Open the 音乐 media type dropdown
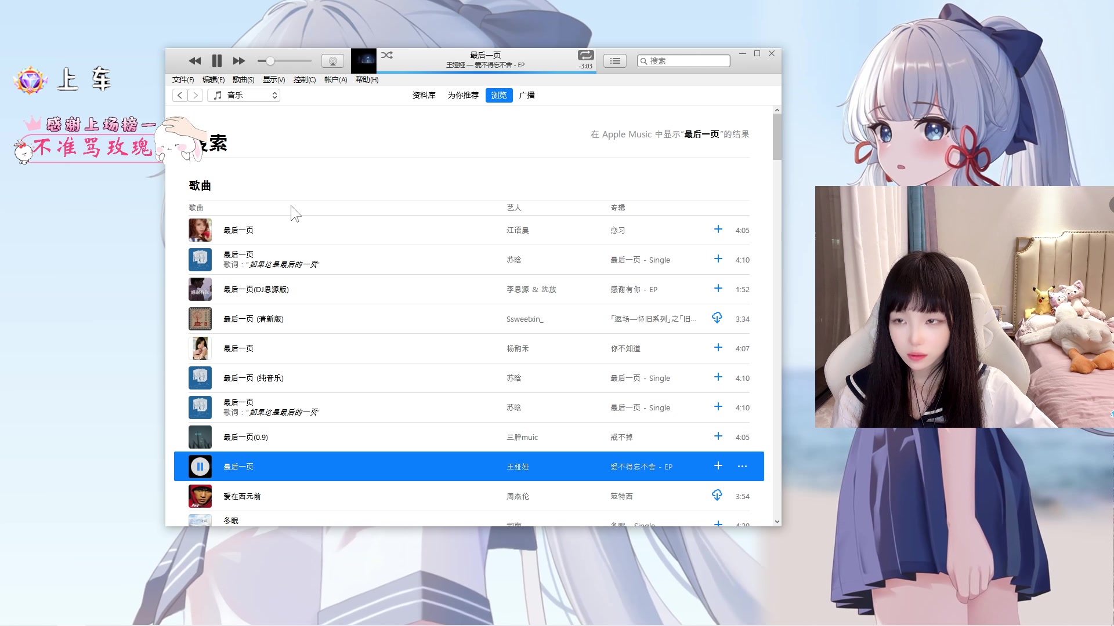 pos(244,95)
